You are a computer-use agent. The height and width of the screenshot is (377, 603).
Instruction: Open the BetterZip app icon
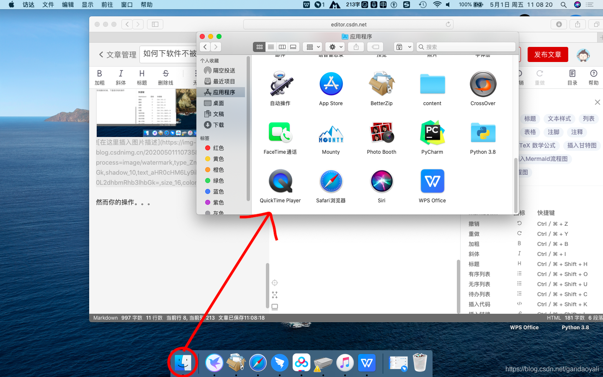(381, 84)
